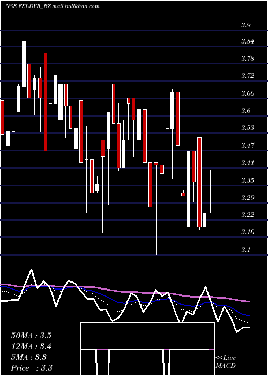Click the 3.66 price axis label
The image size is (268, 376).
click(248, 93)
